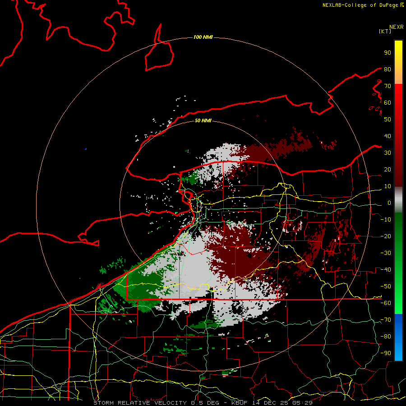This screenshot has height=406, width=406.
Task: Click the 40 value on velocity scale
Action: (x=388, y=136)
